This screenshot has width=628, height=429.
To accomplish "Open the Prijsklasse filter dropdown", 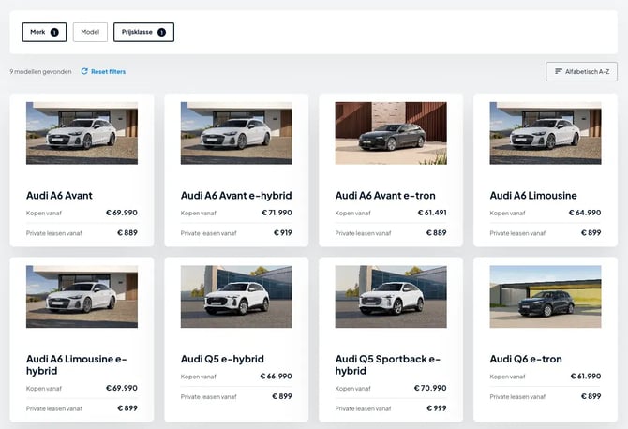I will [x=143, y=32].
